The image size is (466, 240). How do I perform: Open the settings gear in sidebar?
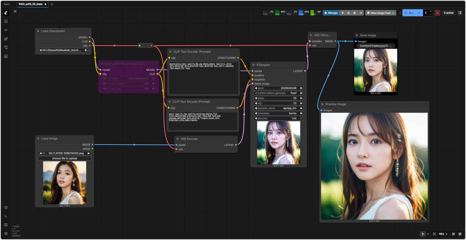pyautogui.click(x=6, y=233)
